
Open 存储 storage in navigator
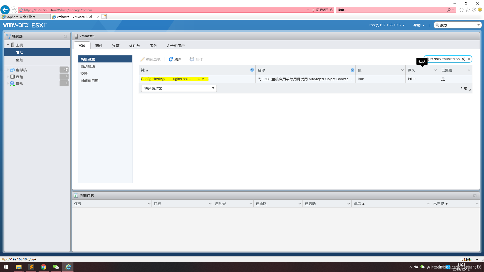point(19,77)
